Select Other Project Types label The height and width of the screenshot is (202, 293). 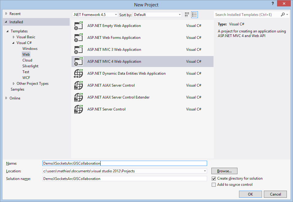click(33, 84)
